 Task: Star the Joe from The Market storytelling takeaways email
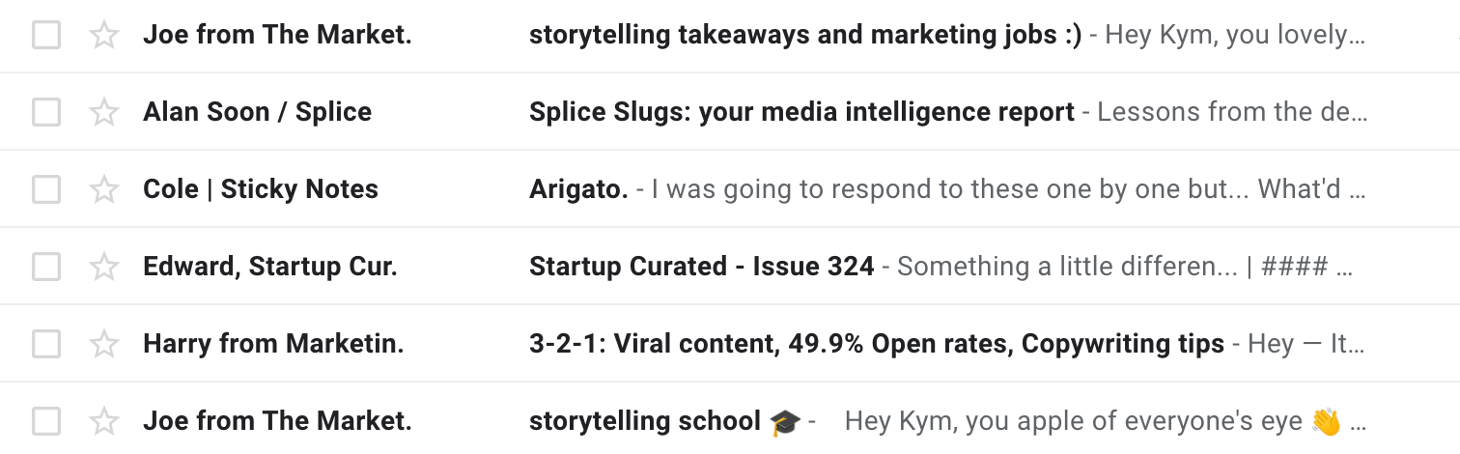coord(103,36)
